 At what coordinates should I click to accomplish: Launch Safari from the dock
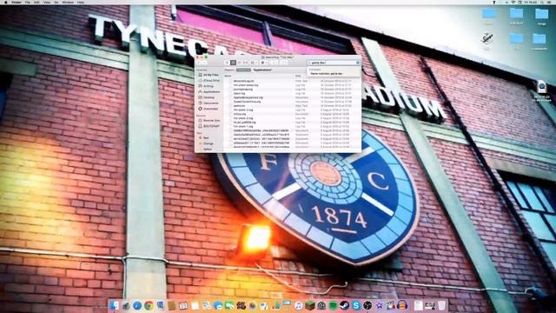(137, 305)
